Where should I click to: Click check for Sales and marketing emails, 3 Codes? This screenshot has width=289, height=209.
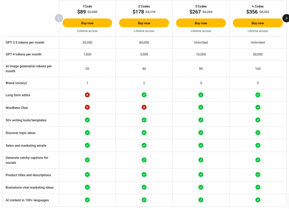[x=201, y=145]
